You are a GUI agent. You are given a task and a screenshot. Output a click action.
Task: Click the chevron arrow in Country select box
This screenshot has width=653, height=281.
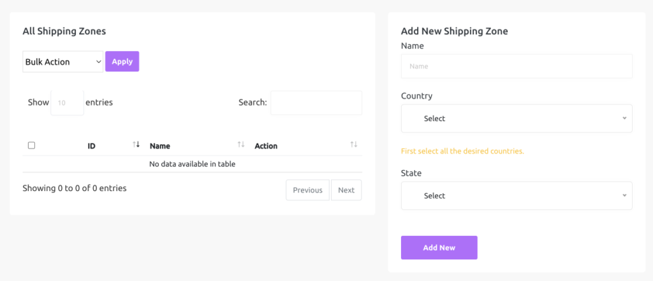[x=624, y=119]
